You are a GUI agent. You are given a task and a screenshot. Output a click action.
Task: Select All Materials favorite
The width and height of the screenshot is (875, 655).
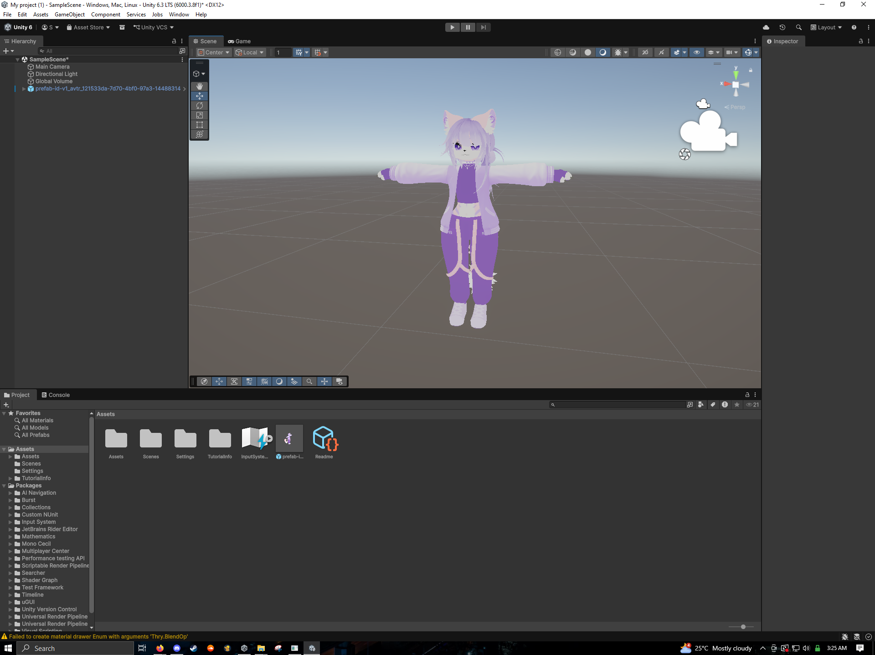tap(37, 421)
